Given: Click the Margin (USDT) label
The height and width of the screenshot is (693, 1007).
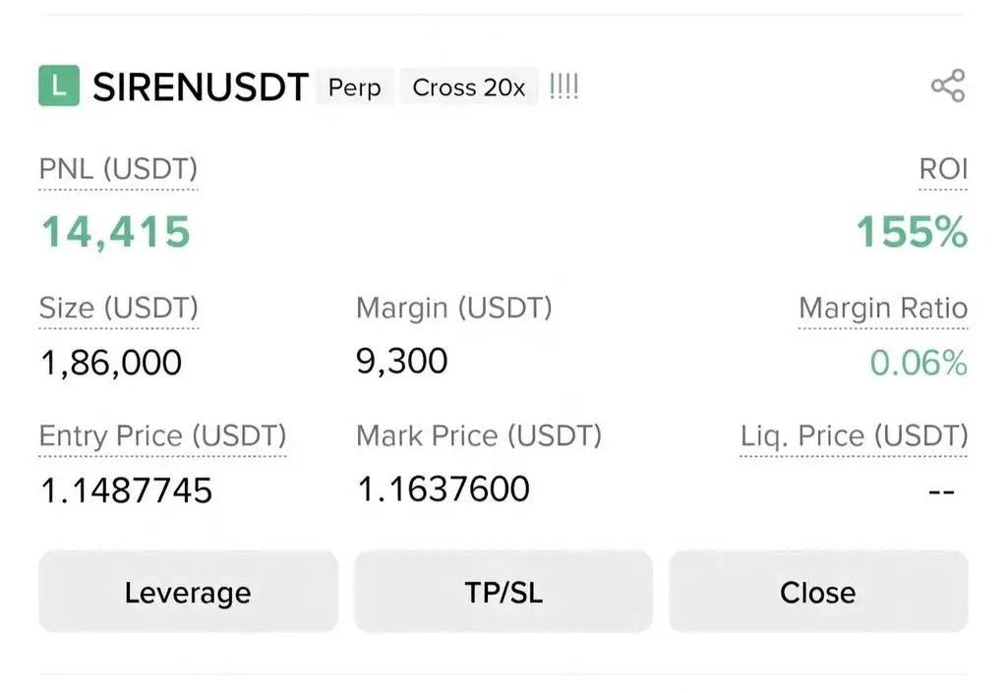Looking at the screenshot, I should coord(453,308).
